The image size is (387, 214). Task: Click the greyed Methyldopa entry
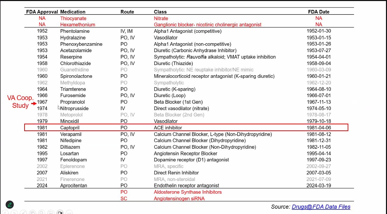coord(72,83)
